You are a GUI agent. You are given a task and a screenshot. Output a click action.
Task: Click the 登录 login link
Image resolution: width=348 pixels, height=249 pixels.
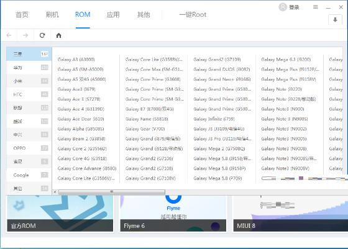click(294, 7)
